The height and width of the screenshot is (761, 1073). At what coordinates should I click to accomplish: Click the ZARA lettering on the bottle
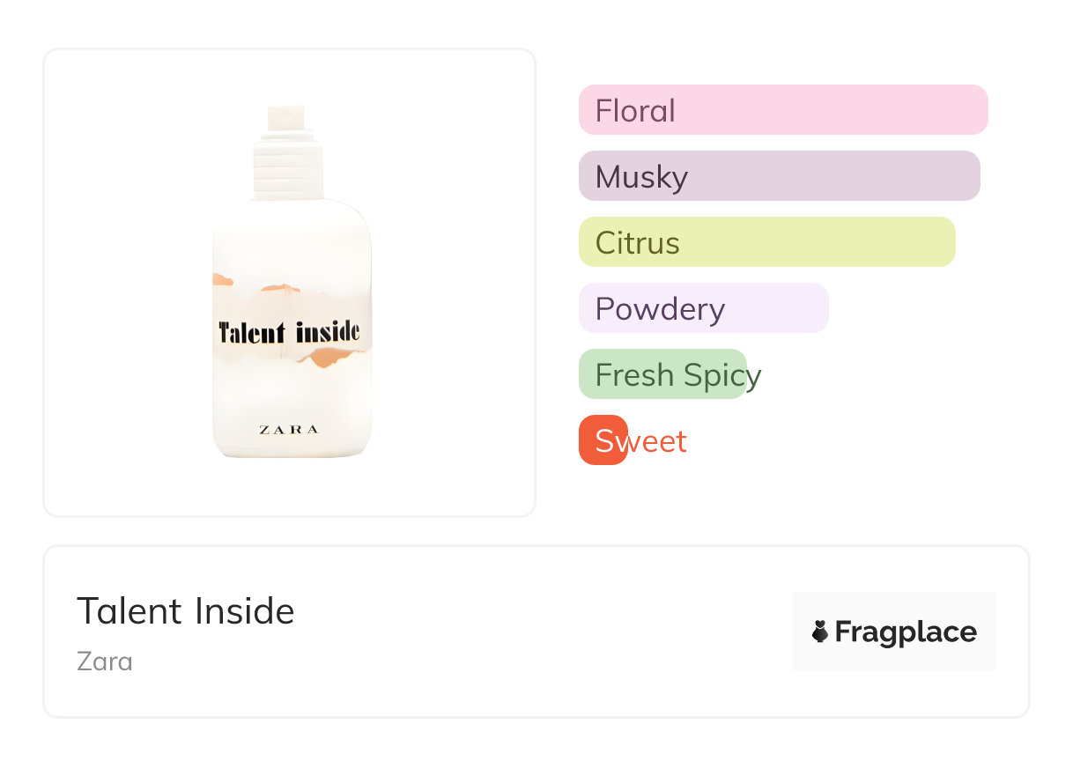tap(289, 430)
